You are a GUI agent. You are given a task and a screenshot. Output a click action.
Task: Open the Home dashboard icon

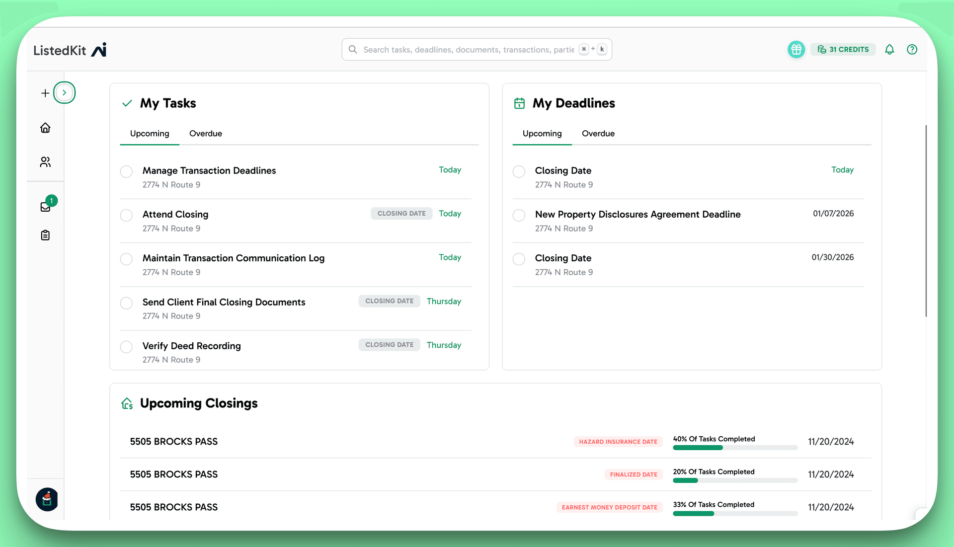tap(45, 128)
